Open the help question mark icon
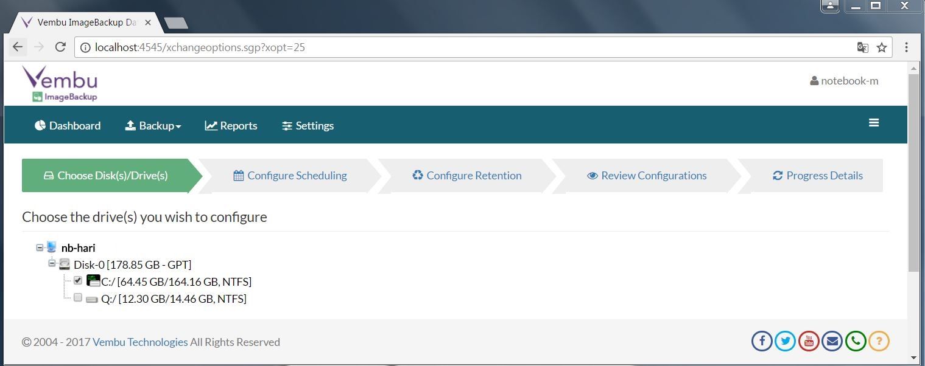This screenshot has height=366, width=925. (879, 341)
